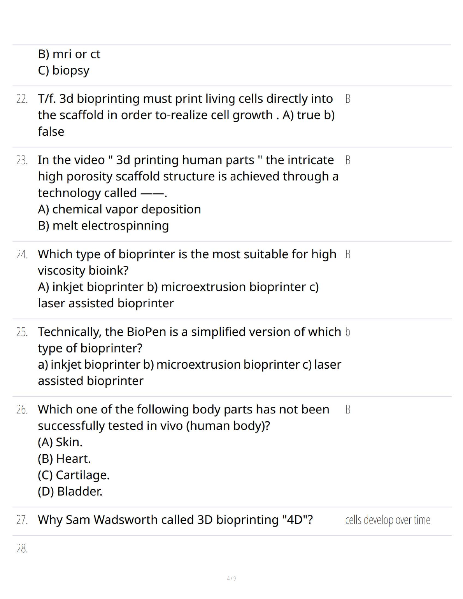This screenshot has height=599, width=463.
Task: Click the empty question number 28
Action: click(x=22, y=548)
